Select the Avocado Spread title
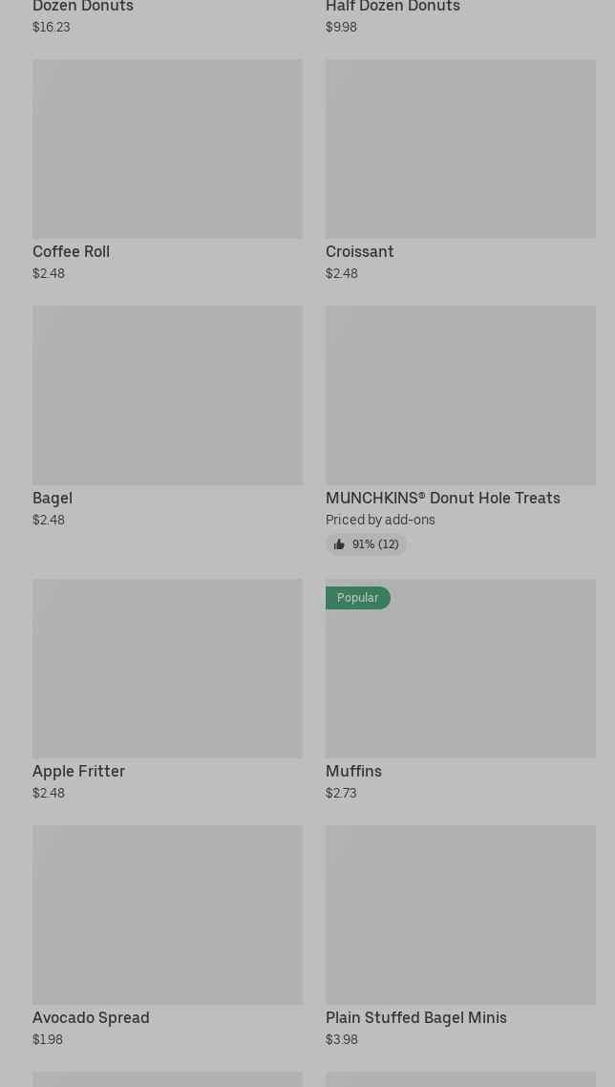Image resolution: width=615 pixels, height=1087 pixels. coord(92,1018)
